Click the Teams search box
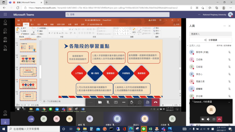 [117, 14]
